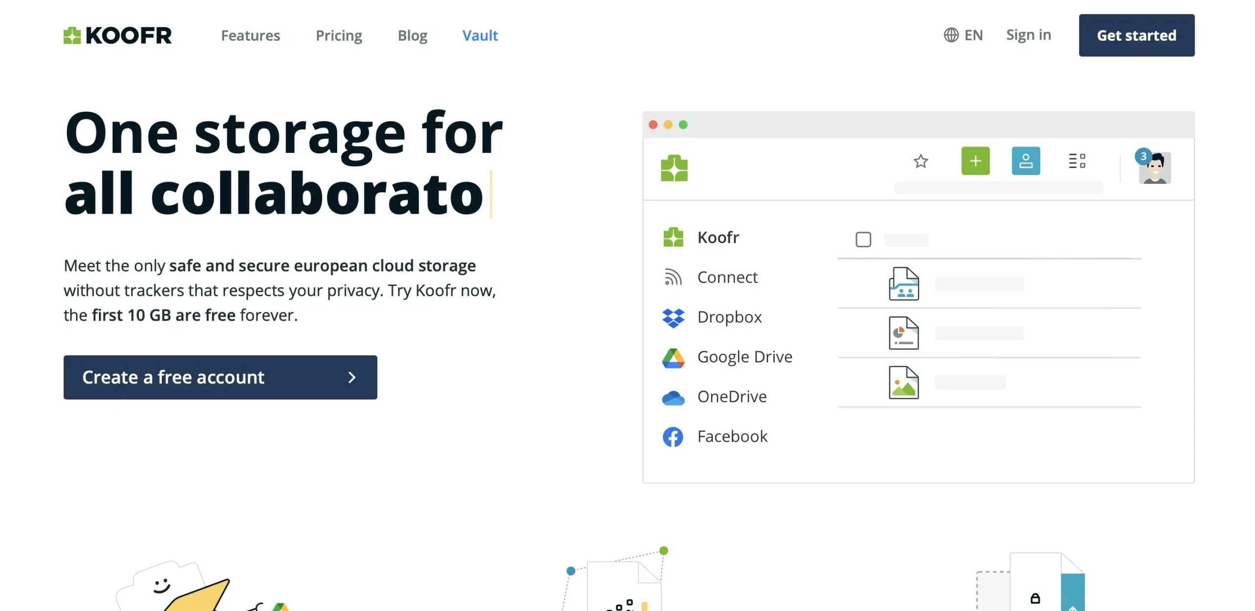Viewport: 1255px width, 611px height.
Task: Click the green plus add button
Action: pos(975,161)
